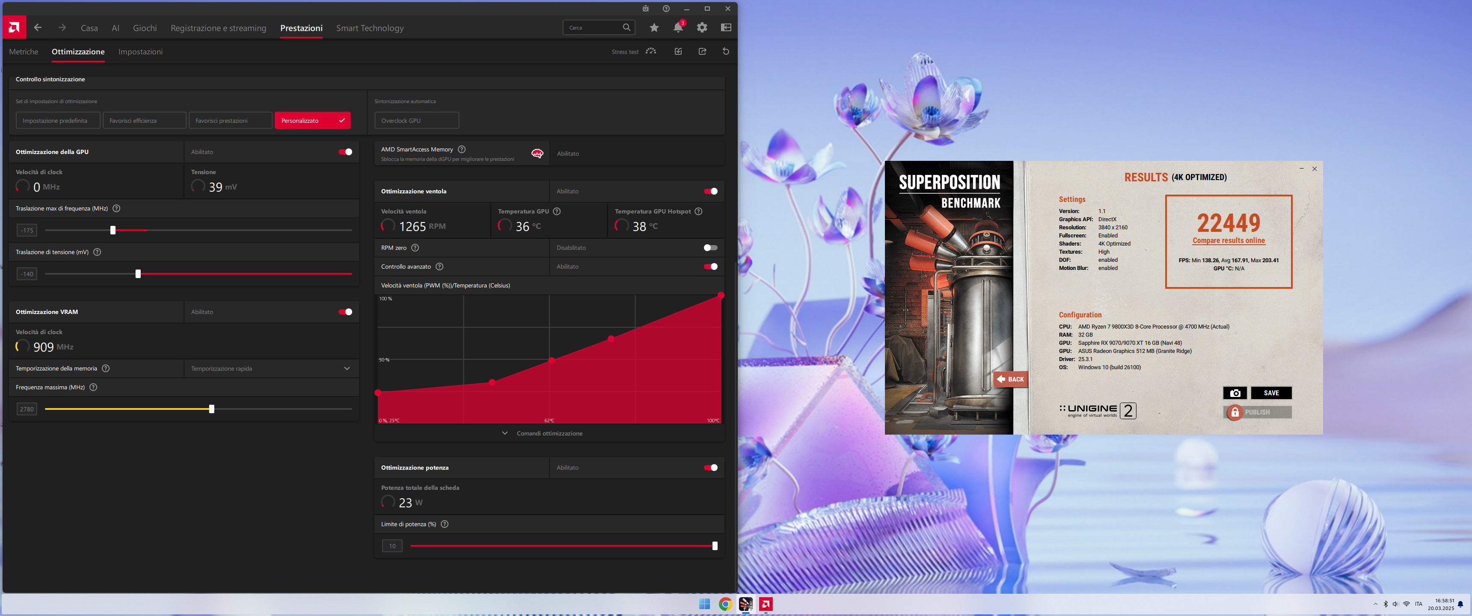Toggle Controllo avanzato switch
The image size is (1472, 616).
point(711,267)
